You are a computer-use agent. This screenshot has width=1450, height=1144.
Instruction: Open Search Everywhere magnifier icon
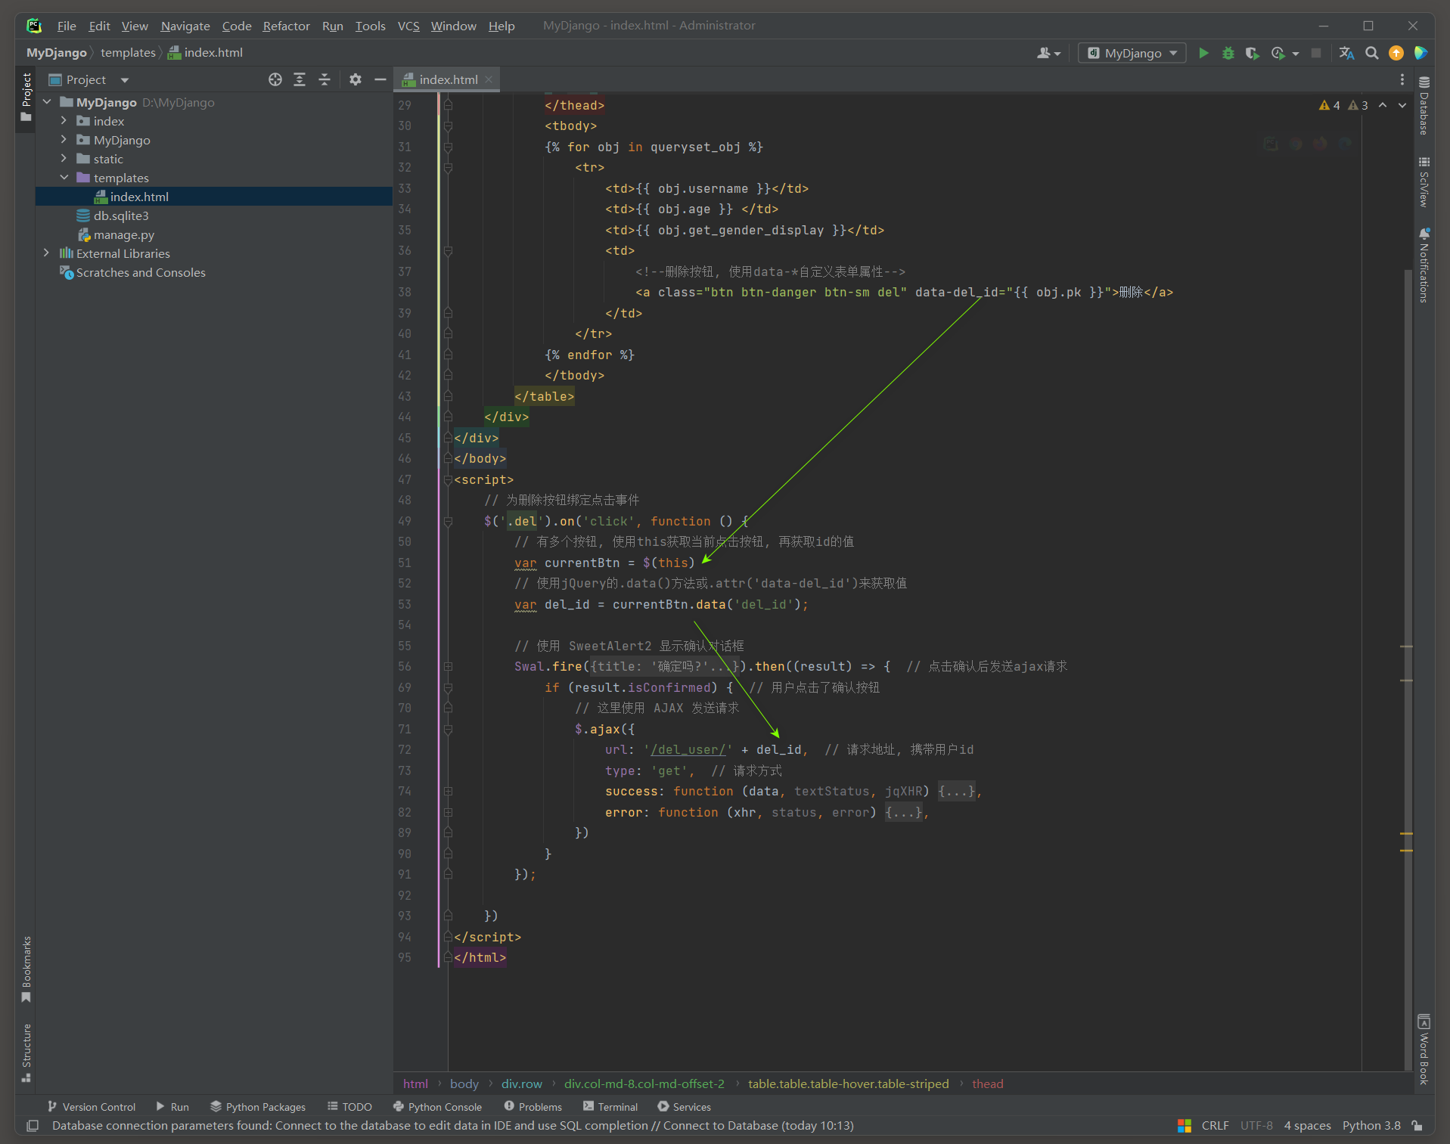tap(1371, 53)
